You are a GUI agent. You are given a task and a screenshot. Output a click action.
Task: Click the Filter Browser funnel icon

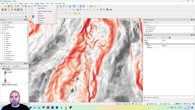tap(6, 23)
